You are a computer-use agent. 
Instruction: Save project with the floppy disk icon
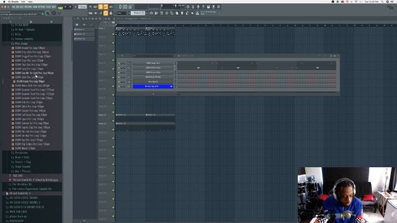pos(208,7)
